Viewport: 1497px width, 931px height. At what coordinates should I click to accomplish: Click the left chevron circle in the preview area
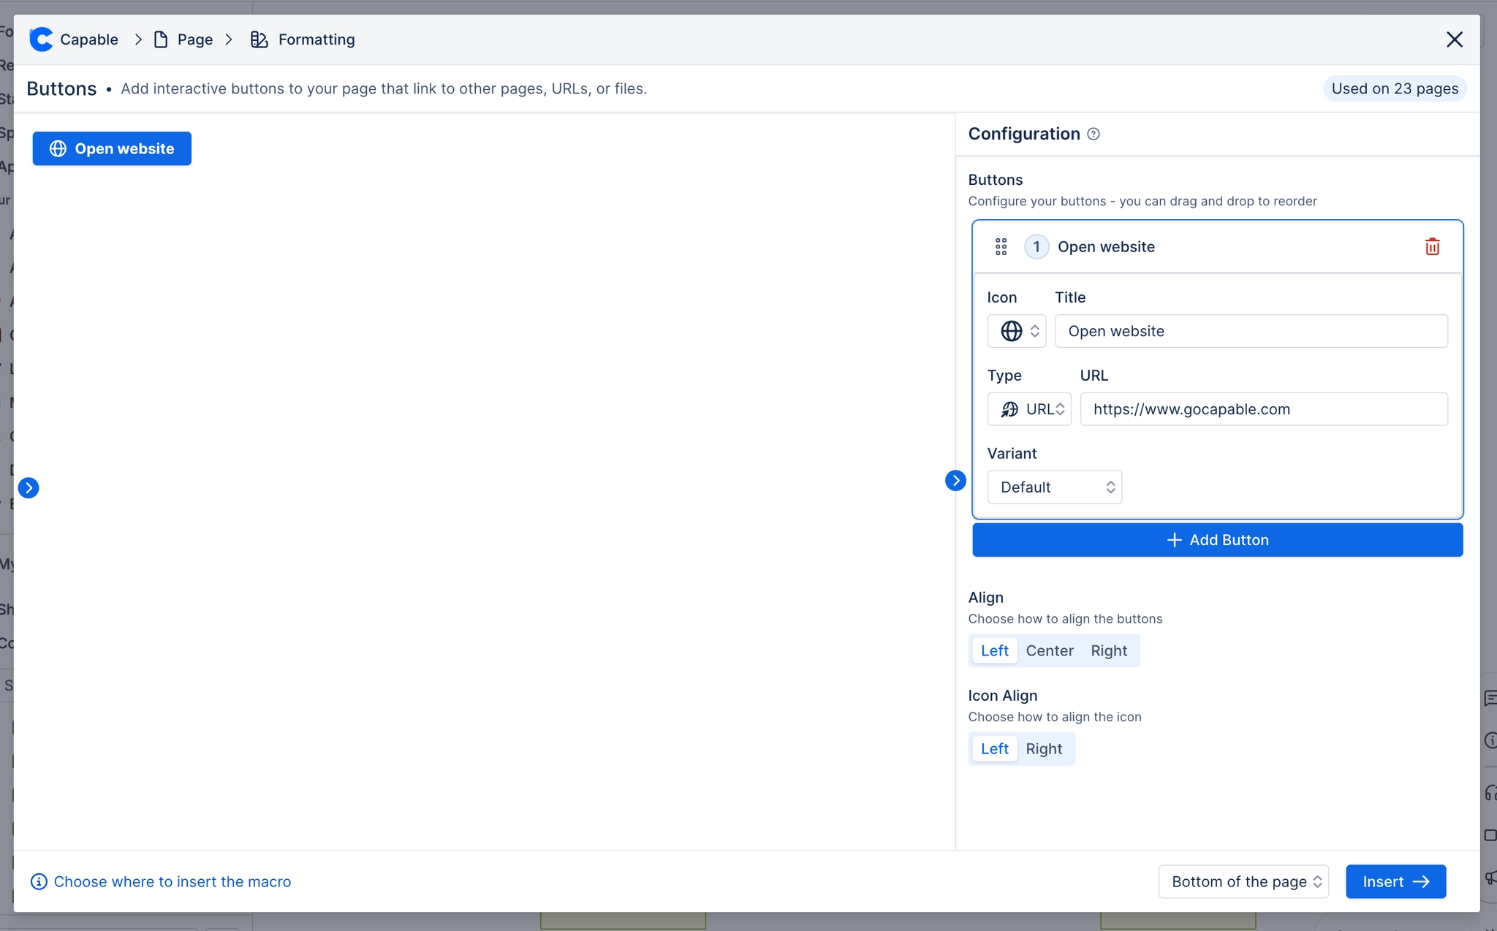29,487
